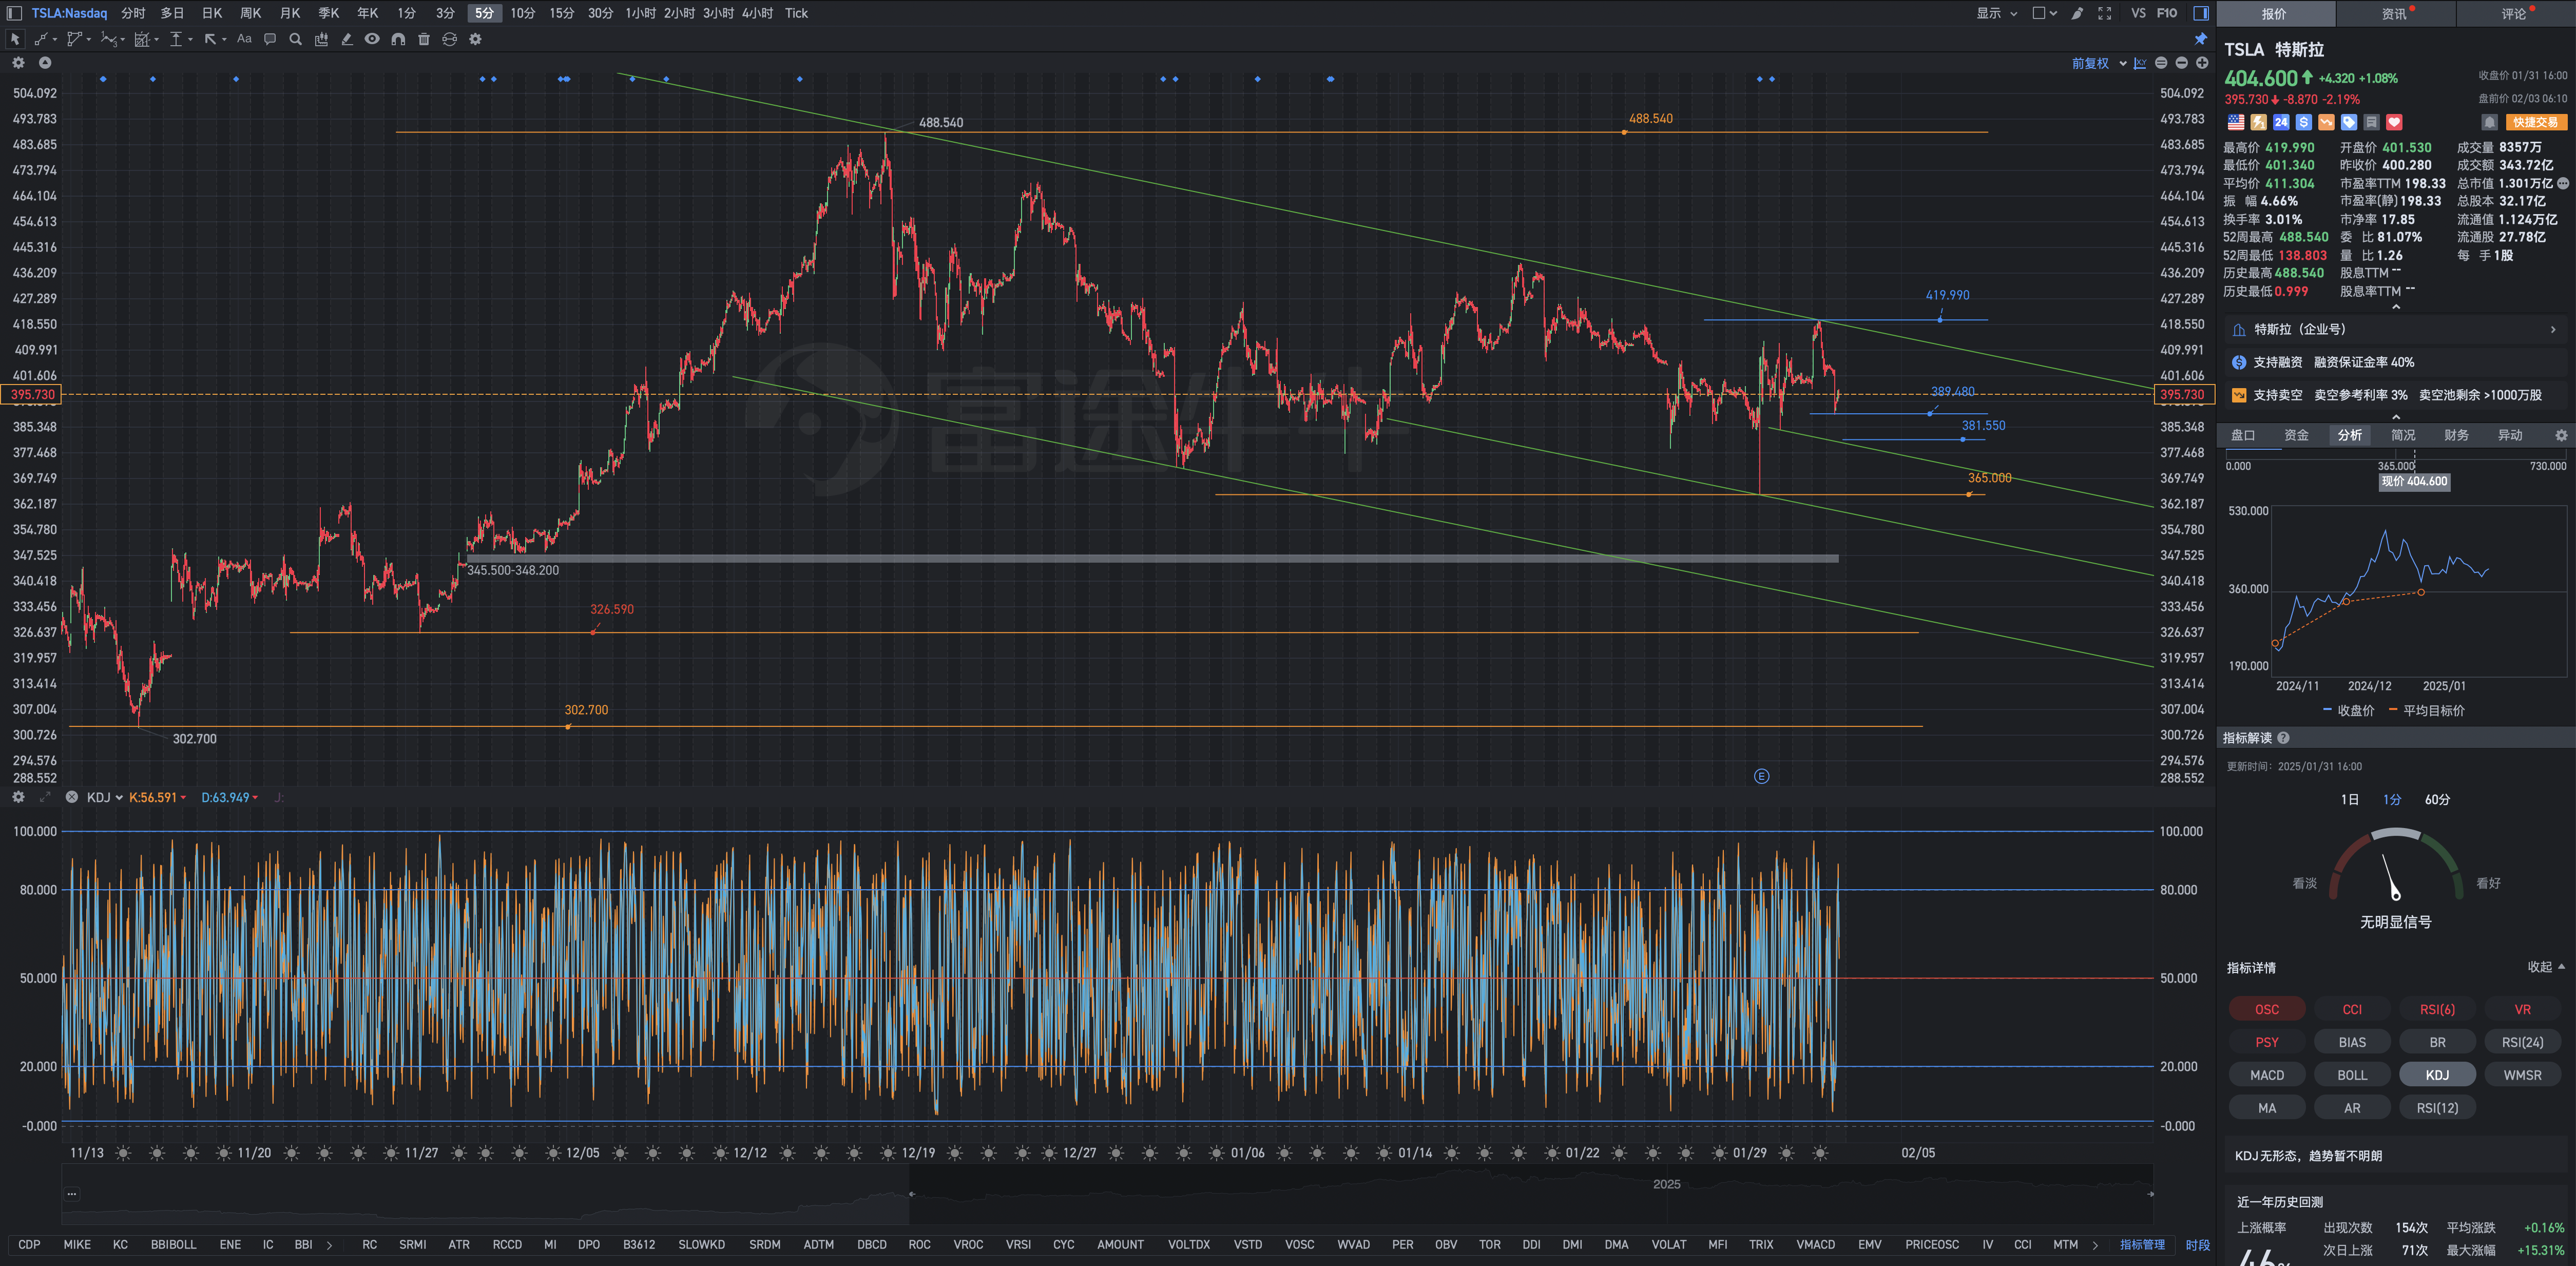Expand trend line tool dropdown arrow
Image resolution: width=2576 pixels, height=1266 pixels.
54,40
